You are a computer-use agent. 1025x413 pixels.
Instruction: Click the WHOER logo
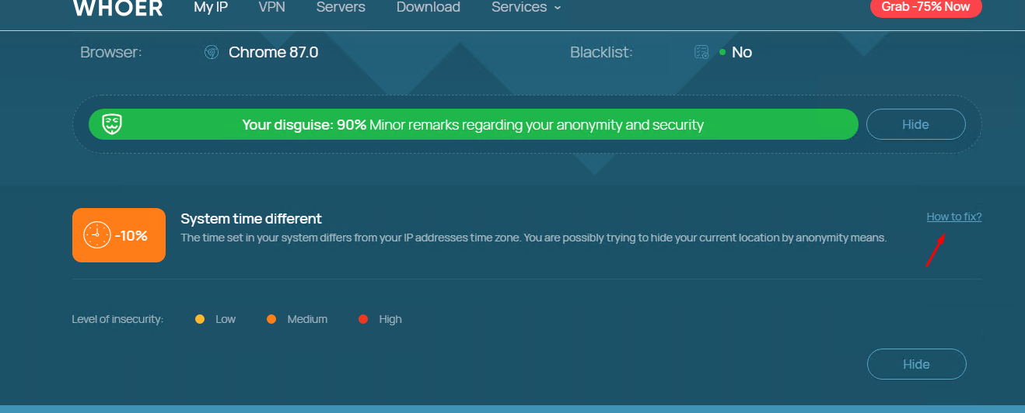click(117, 8)
